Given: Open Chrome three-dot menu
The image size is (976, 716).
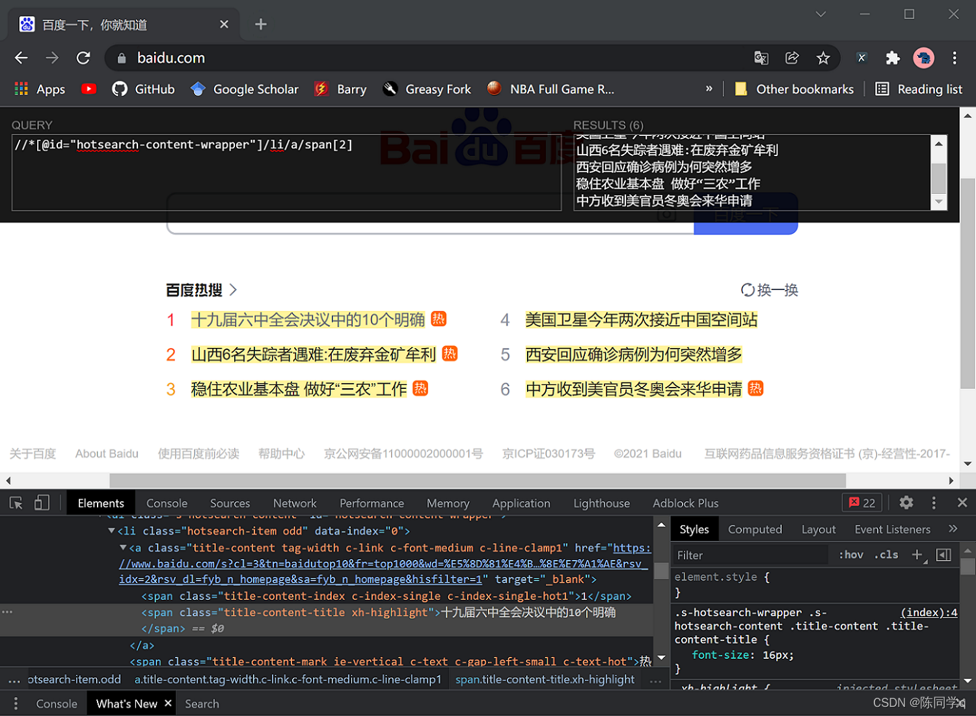Looking at the screenshot, I should coord(955,58).
